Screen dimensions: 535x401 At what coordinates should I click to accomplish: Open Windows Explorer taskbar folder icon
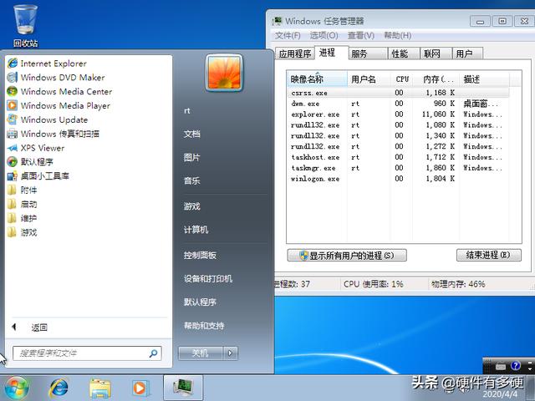coord(99,388)
